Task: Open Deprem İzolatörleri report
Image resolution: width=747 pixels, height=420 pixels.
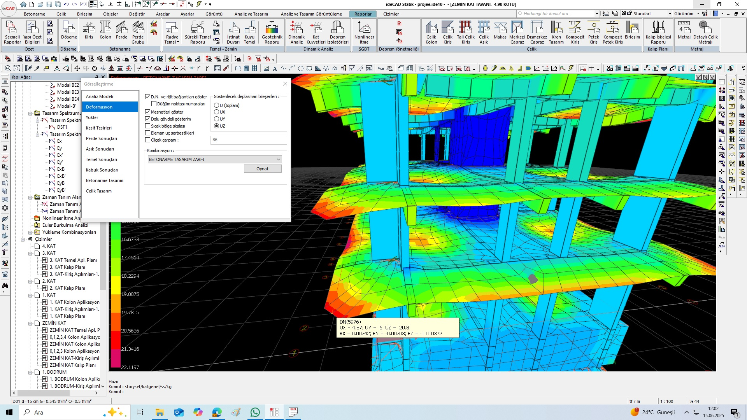Action: coord(338,32)
